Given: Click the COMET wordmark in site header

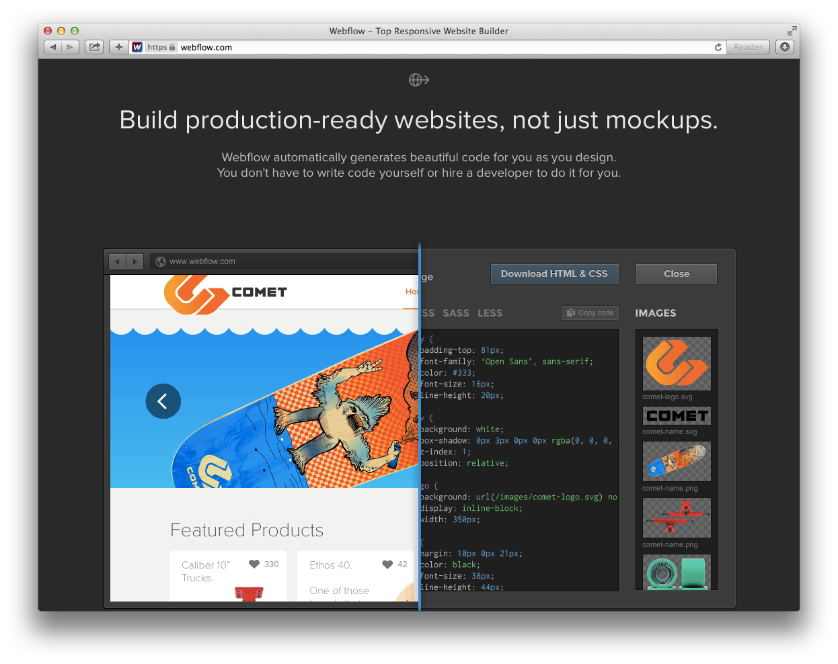Looking at the screenshot, I should tap(260, 292).
